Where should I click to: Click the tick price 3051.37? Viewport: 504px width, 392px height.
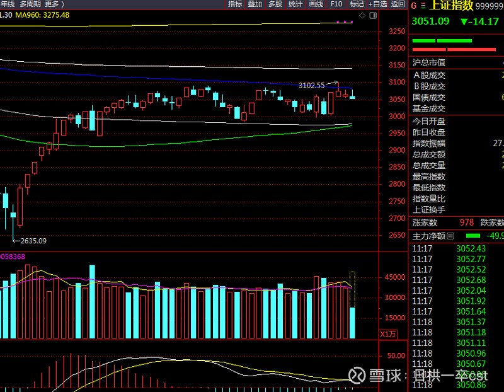(471, 322)
